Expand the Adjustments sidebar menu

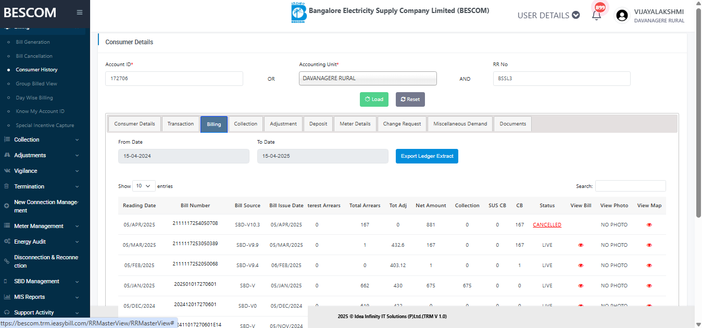(x=42, y=155)
